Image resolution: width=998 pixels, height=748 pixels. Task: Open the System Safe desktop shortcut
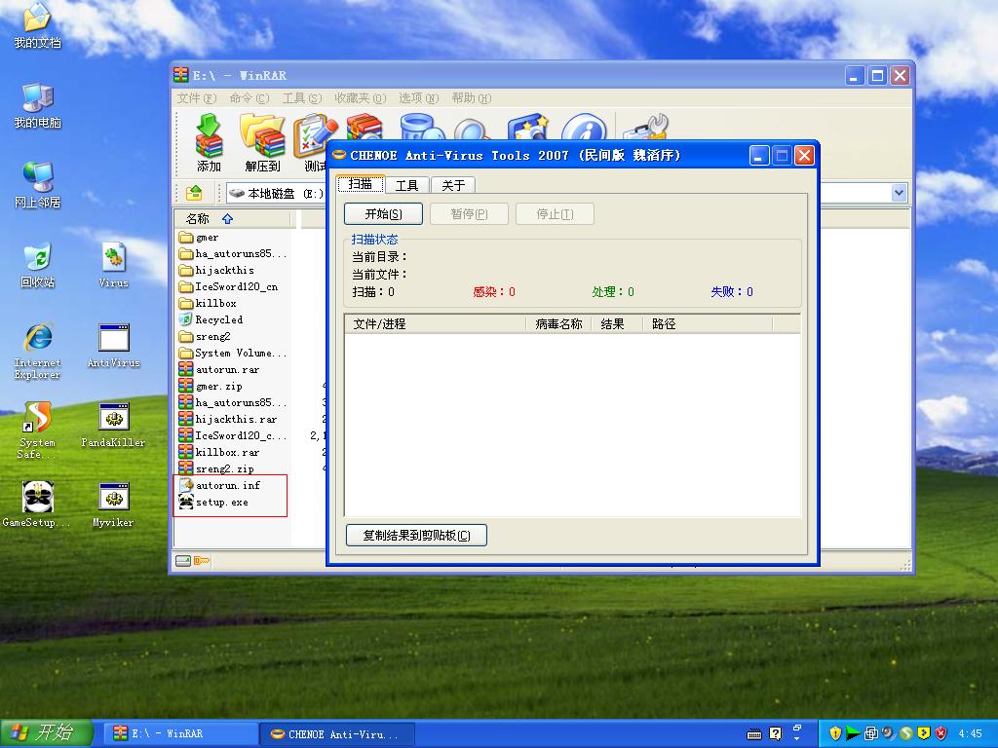coord(38,430)
